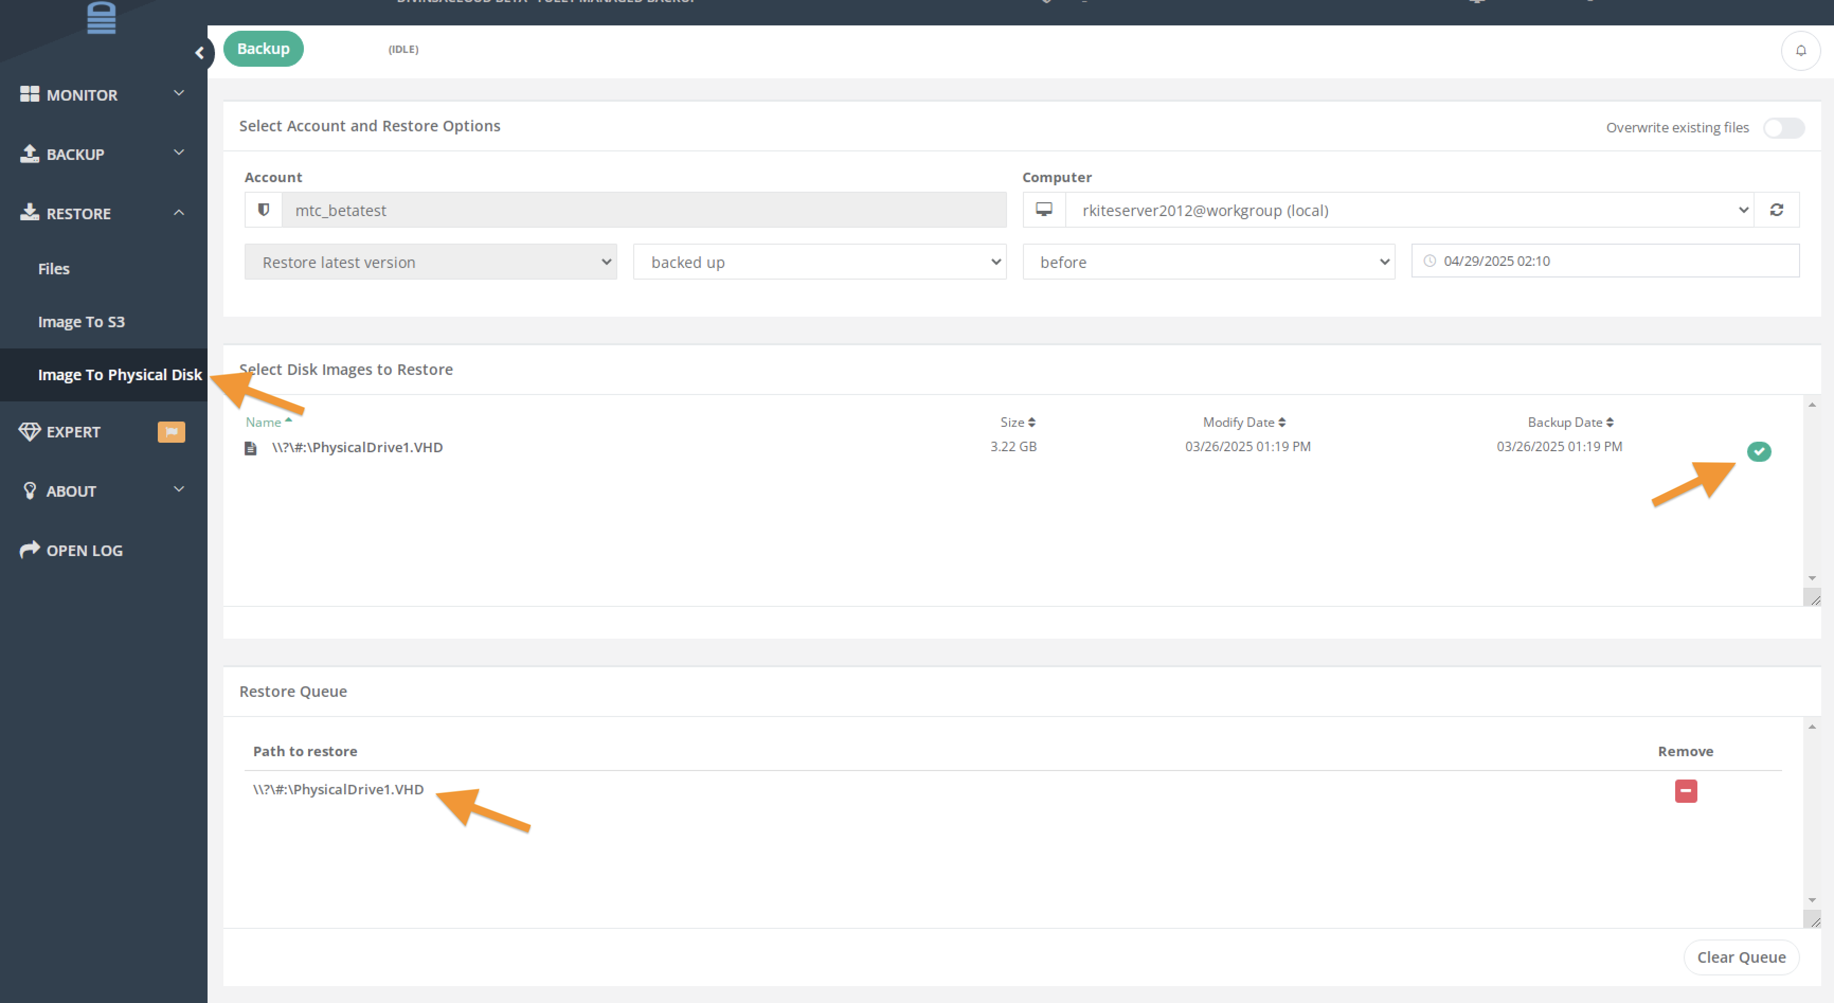This screenshot has width=1834, height=1003.
Task: Click the notification bell icon
Action: pos(1801,51)
